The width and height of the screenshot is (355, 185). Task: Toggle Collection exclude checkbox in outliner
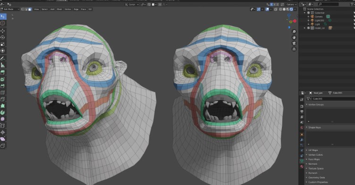click(x=308, y=13)
